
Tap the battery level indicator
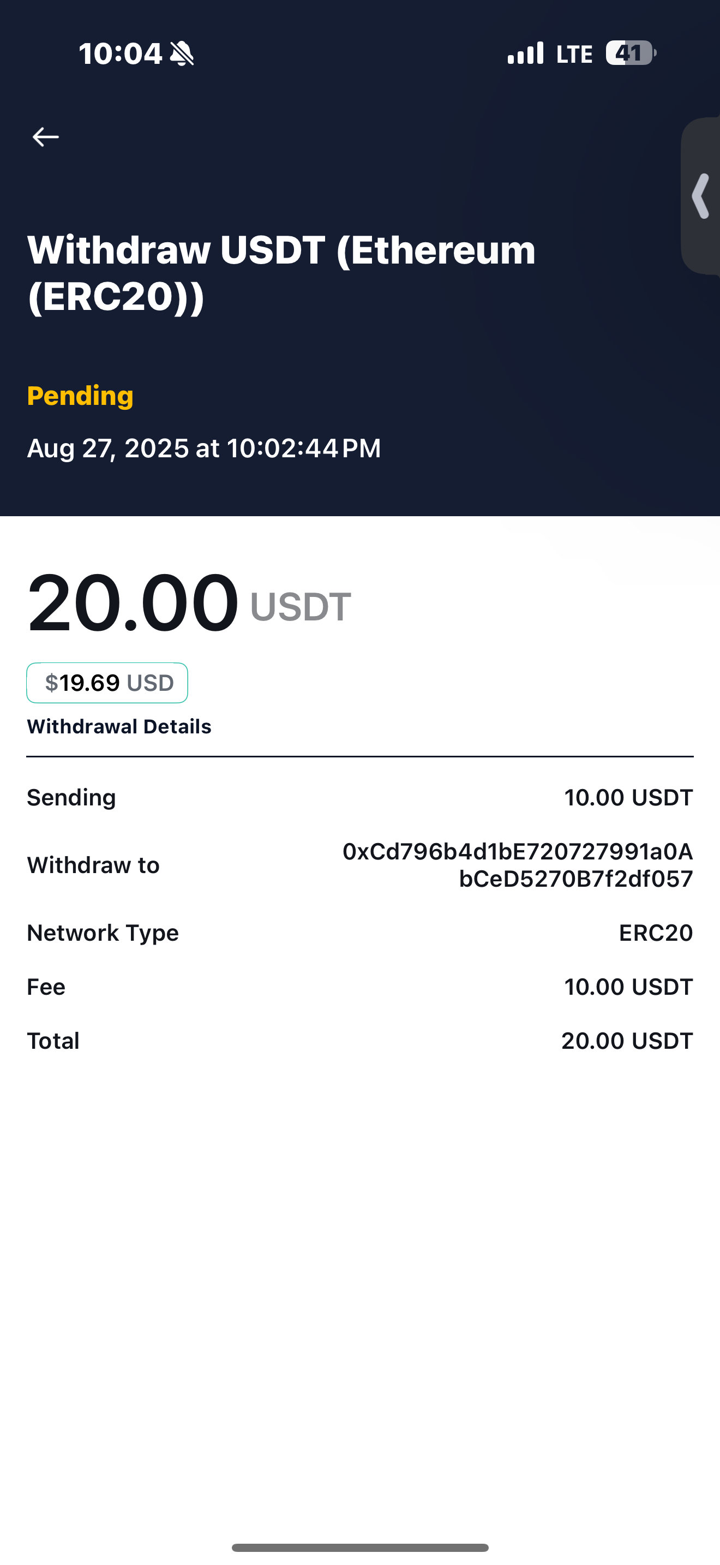click(x=631, y=53)
